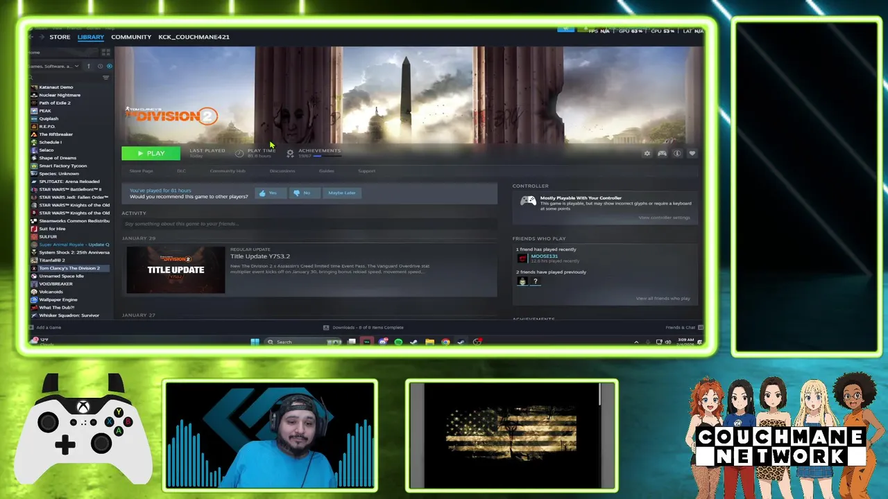This screenshot has height=499, width=888.
Task: Open the DLC link
Action: coord(181,170)
